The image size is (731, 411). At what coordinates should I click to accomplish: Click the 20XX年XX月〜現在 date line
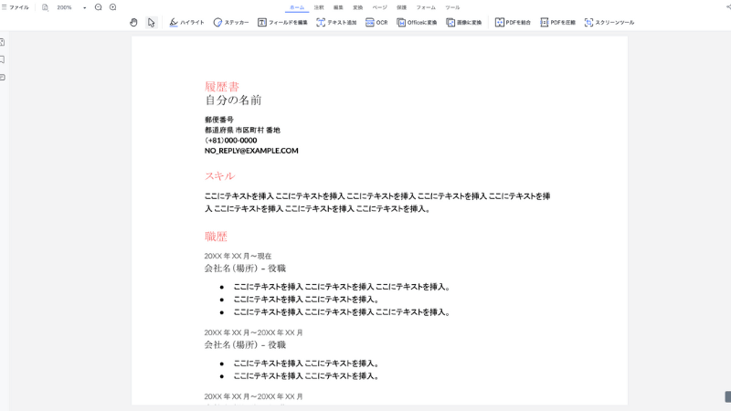point(238,256)
